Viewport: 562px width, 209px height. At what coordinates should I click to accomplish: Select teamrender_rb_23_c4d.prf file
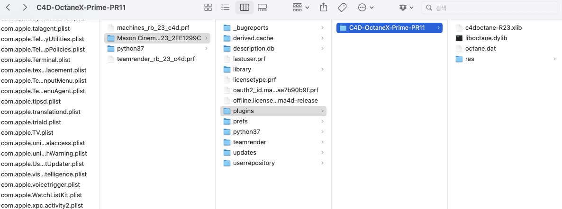(x=157, y=59)
